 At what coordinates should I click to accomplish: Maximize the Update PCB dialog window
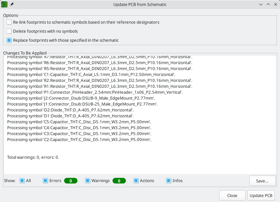click(268, 4)
